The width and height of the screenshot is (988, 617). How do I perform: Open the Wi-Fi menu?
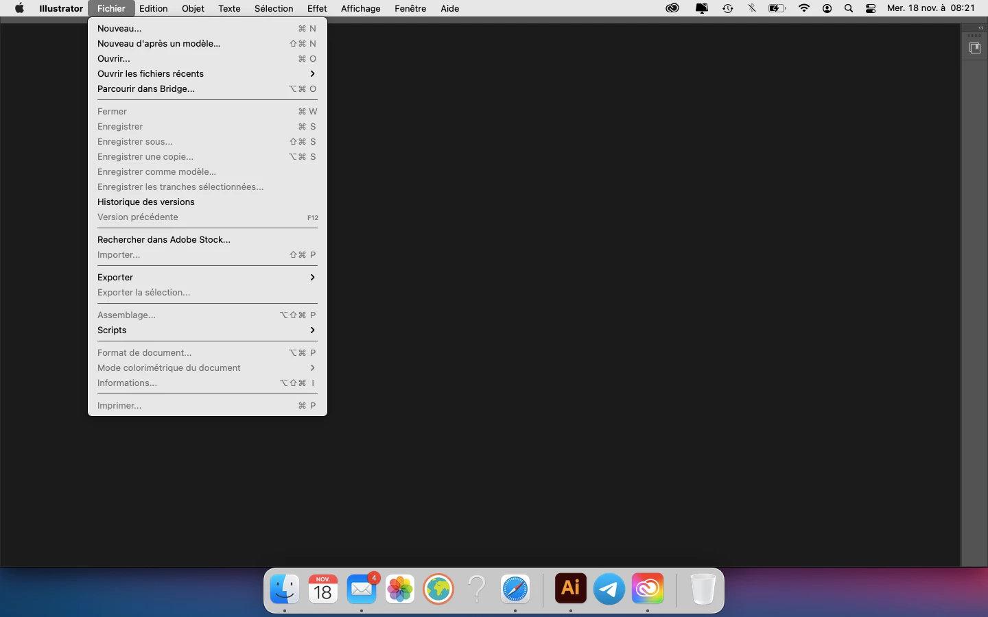coord(804,8)
